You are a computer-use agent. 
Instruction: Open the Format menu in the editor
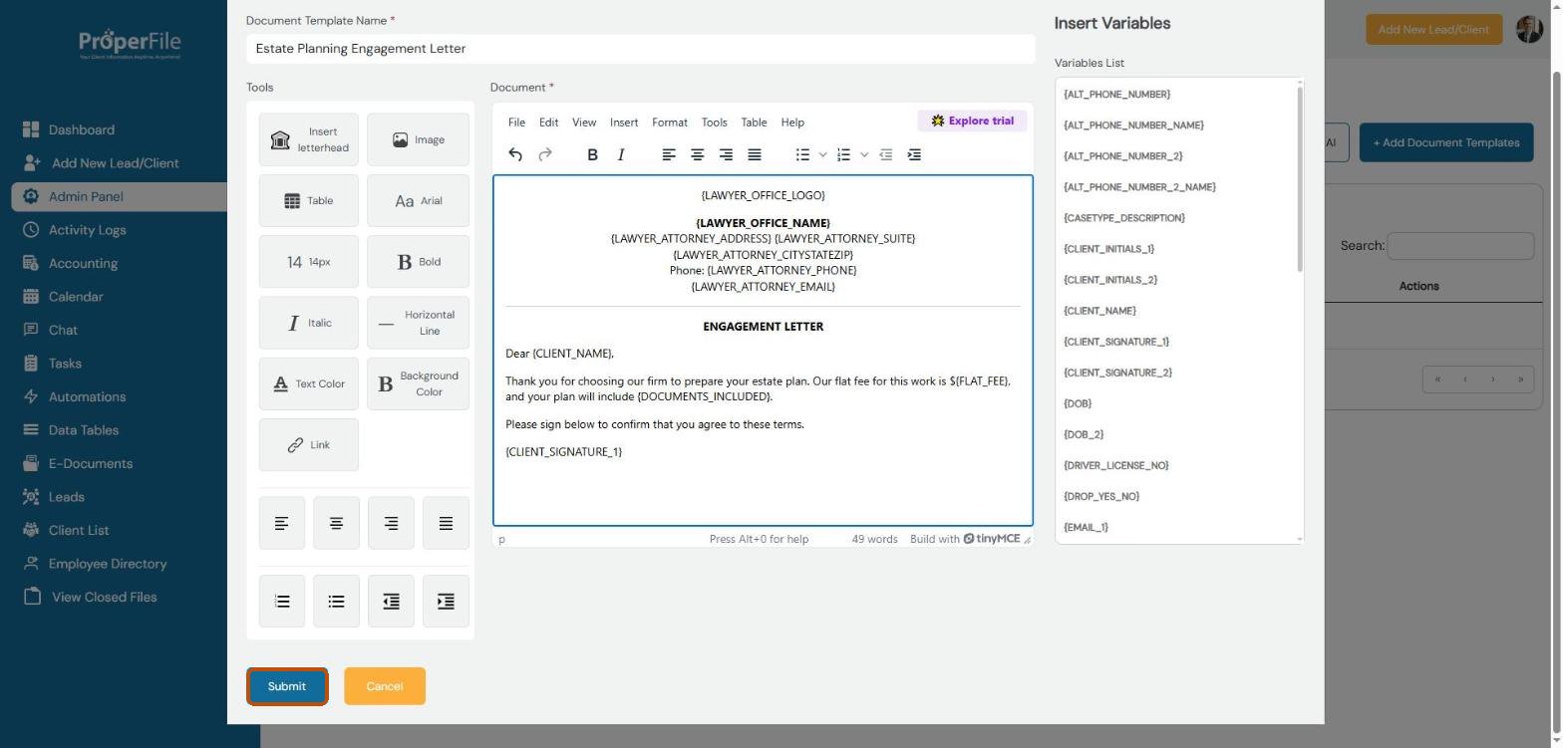click(670, 122)
